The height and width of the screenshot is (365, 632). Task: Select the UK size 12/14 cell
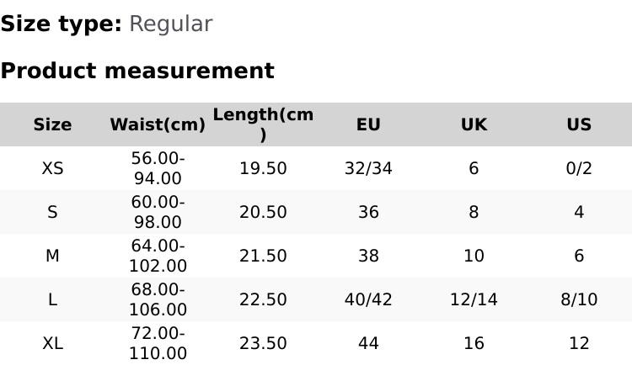474,299
